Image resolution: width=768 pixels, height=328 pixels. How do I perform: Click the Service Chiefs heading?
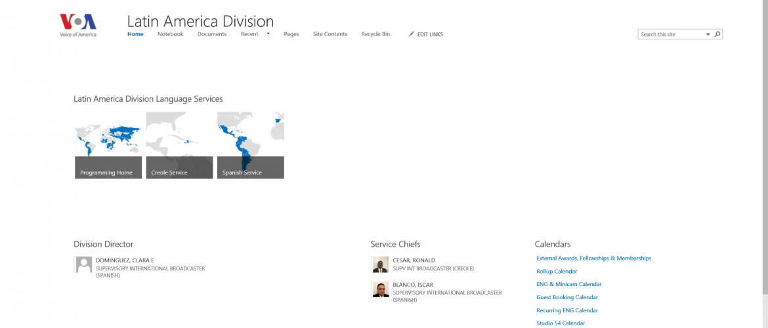tap(395, 244)
